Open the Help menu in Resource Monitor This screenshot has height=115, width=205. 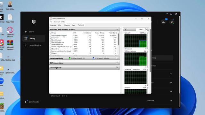click(63, 22)
